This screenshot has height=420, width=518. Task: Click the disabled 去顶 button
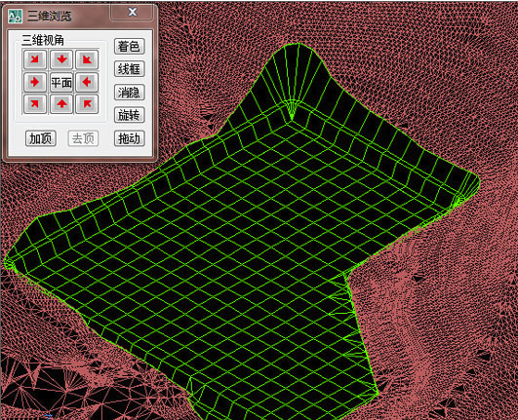pos(83,138)
